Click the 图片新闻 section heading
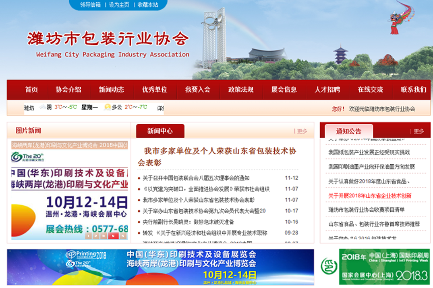433x288 pixels. point(28,131)
